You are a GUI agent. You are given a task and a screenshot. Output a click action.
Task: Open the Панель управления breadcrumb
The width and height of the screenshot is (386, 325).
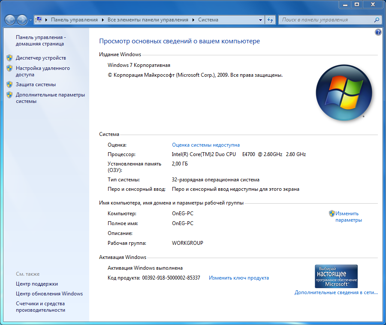click(74, 20)
